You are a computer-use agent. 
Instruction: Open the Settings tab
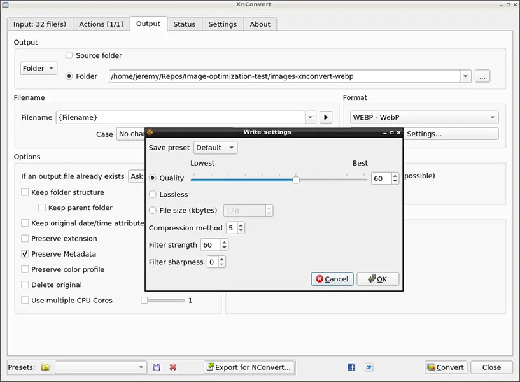pyautogui.click(x=223, y=24)
